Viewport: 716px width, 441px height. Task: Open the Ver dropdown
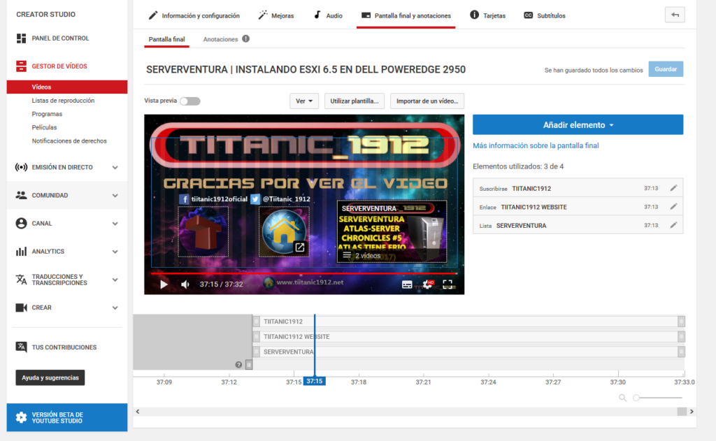pyautogui.click(x=304, y=101)
